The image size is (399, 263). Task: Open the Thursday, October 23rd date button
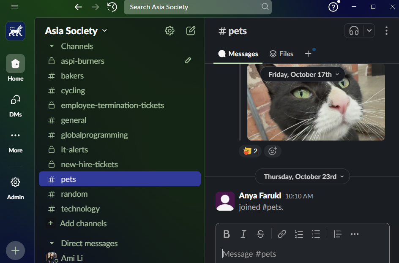coord(302,176)
